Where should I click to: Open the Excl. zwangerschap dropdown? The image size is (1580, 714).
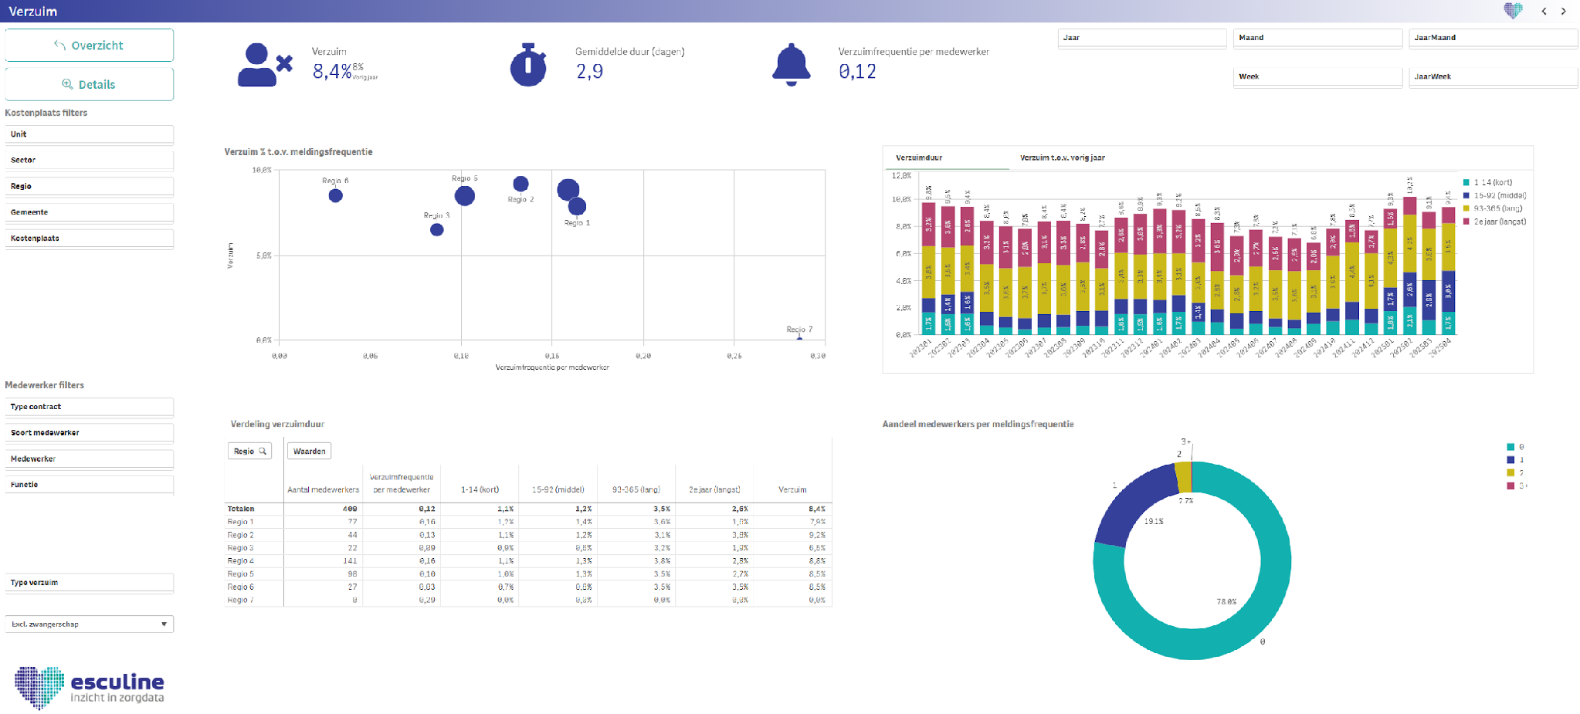[x=89, y=624]
